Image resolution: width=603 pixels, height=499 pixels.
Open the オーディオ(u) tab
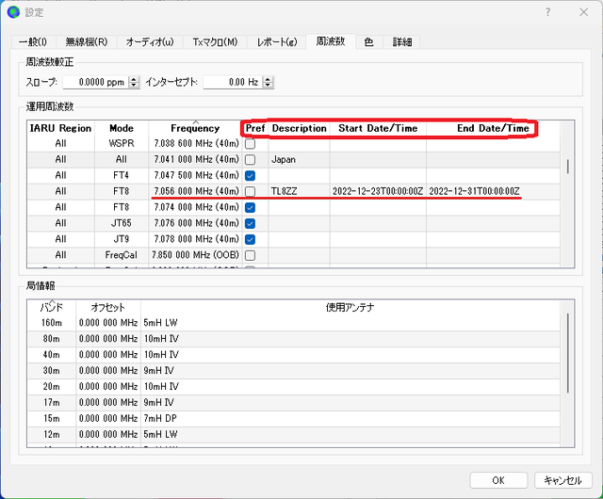150,42
